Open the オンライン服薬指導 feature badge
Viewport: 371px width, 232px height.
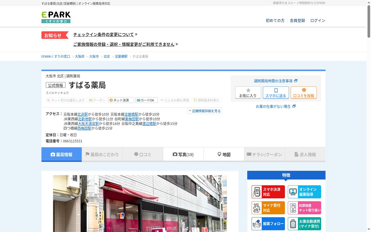(x=304, y=192)
